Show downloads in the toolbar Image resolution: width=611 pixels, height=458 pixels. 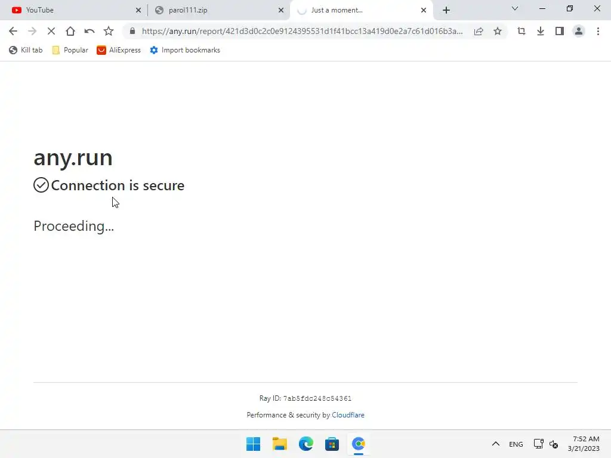(541, 31)
